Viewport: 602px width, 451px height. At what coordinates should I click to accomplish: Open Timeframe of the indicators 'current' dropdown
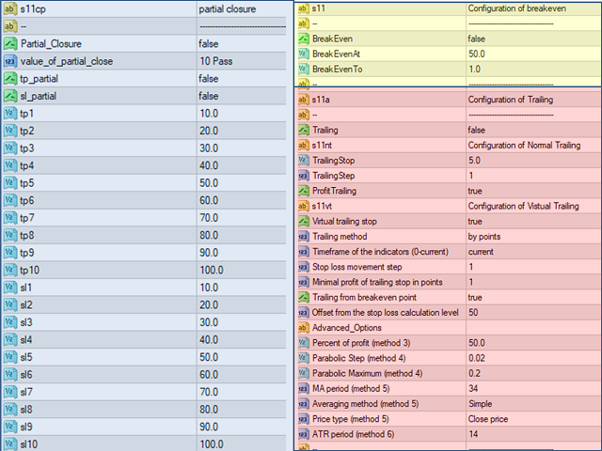pos(481,252)
